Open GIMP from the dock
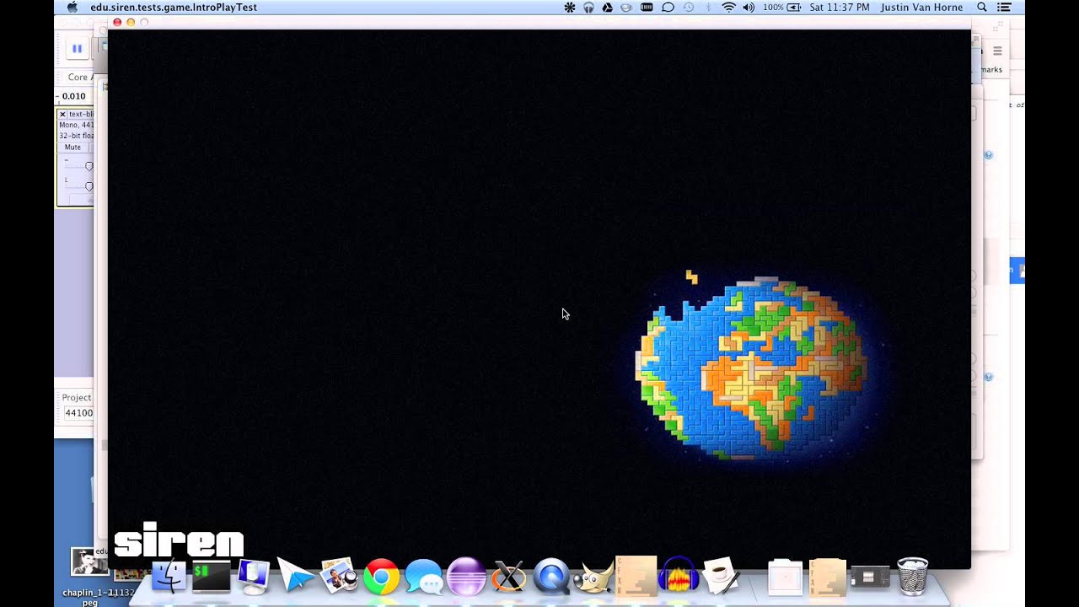The width and height of the screenshot is (1079, 607). pos(593,577)
